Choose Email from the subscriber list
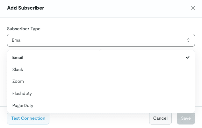This screenshot has width=202, height=128. (18, 58)
